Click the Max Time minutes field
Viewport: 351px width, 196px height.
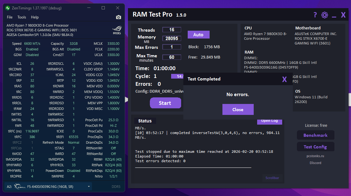click(172, 57)
